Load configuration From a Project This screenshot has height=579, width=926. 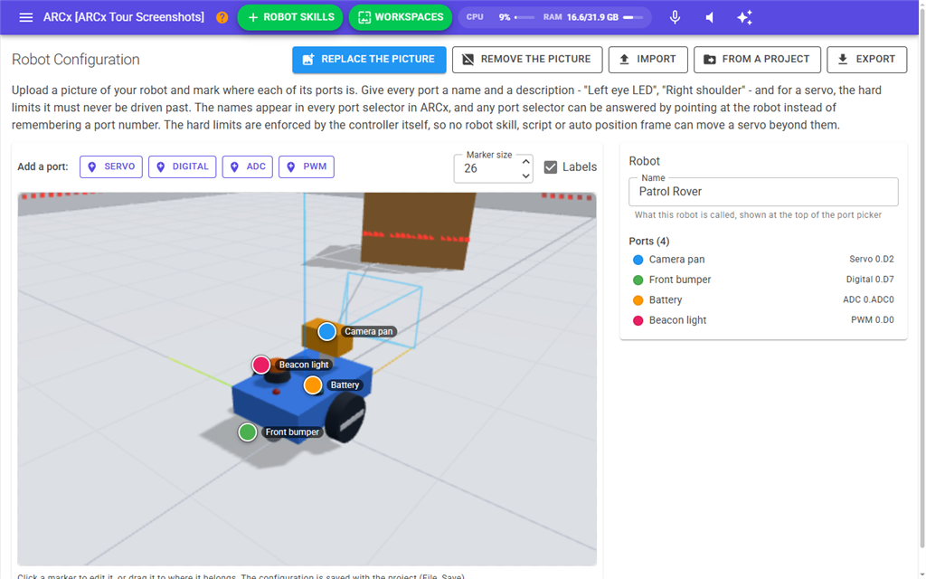click(757, 60)
